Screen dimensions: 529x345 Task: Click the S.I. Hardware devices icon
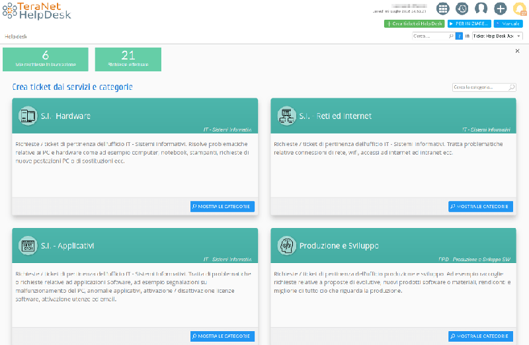click(x=28, y=116)
